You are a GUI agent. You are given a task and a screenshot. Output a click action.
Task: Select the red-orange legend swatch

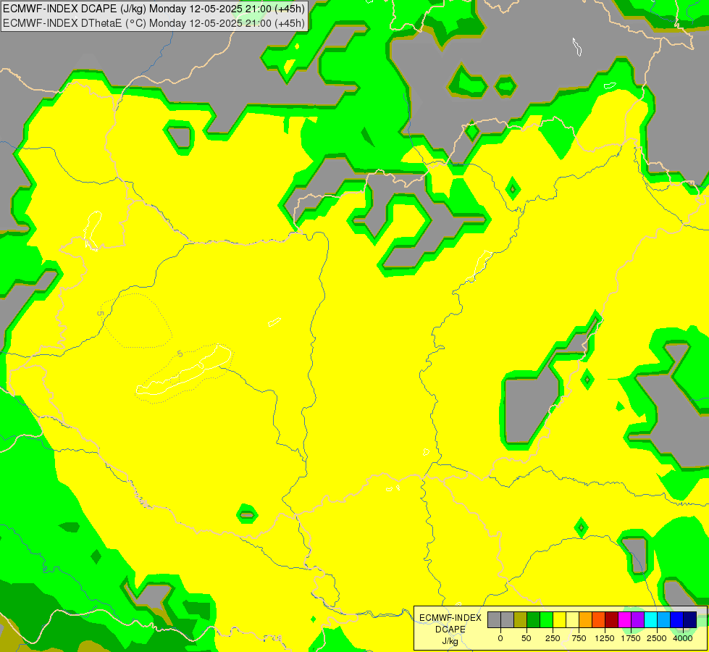[599, 620]
